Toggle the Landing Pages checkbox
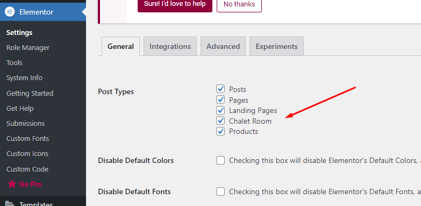 [x=220, y=110]
